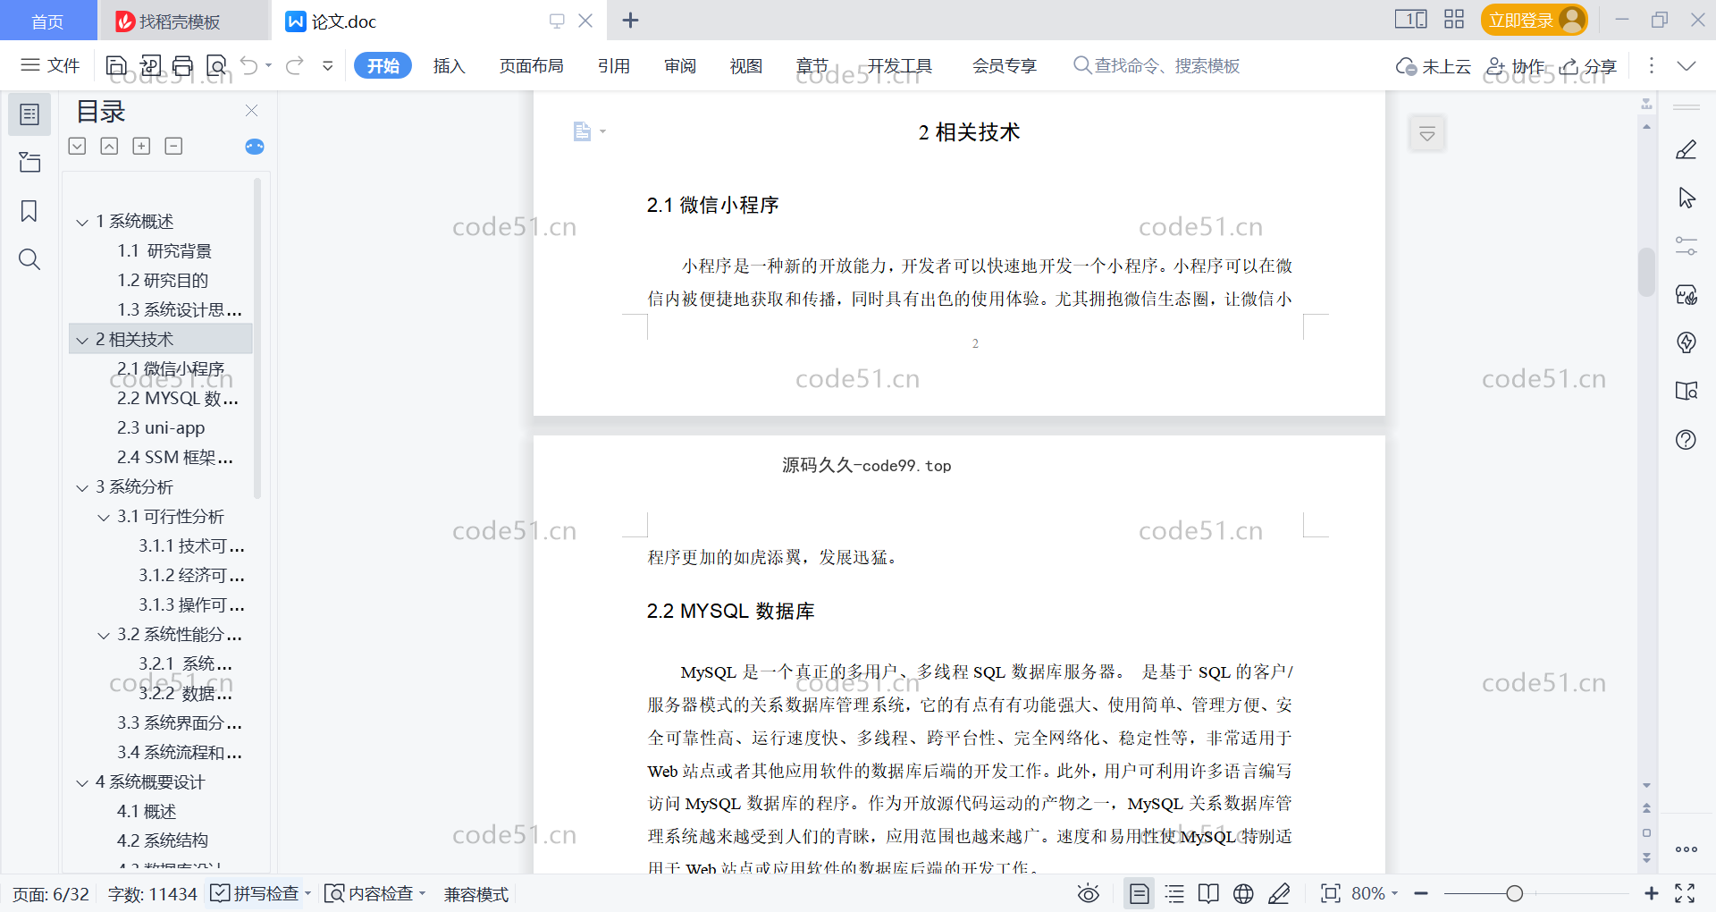1716x912 pixels.
Task: Open the 文件 menu
Action: [51, 65]
